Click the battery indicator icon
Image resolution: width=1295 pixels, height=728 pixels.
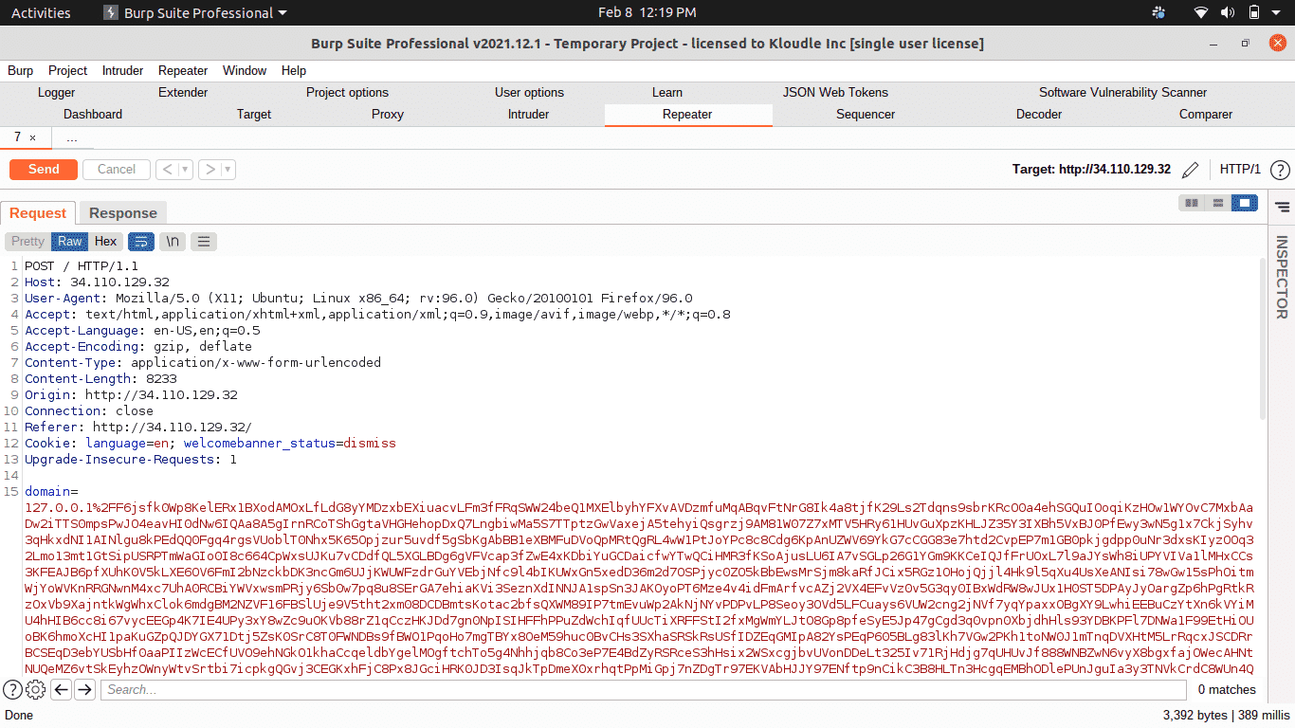coord(1253,12)
